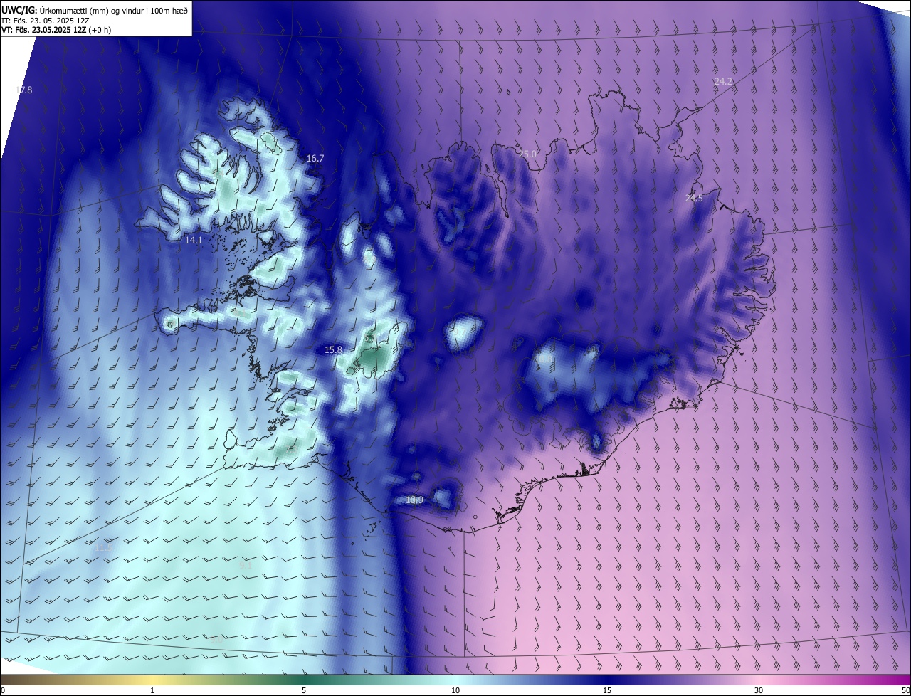Click the color scale tick label 10
Image resolution: width=911 pixels, height=696 pixels.
[455, 690]
